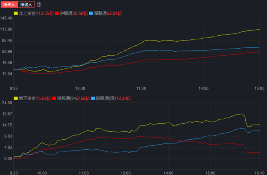Switch to the 净买入 tab
Image resolution: width=267 pixels, height=175 pixels.
click(x=9, y=5)
